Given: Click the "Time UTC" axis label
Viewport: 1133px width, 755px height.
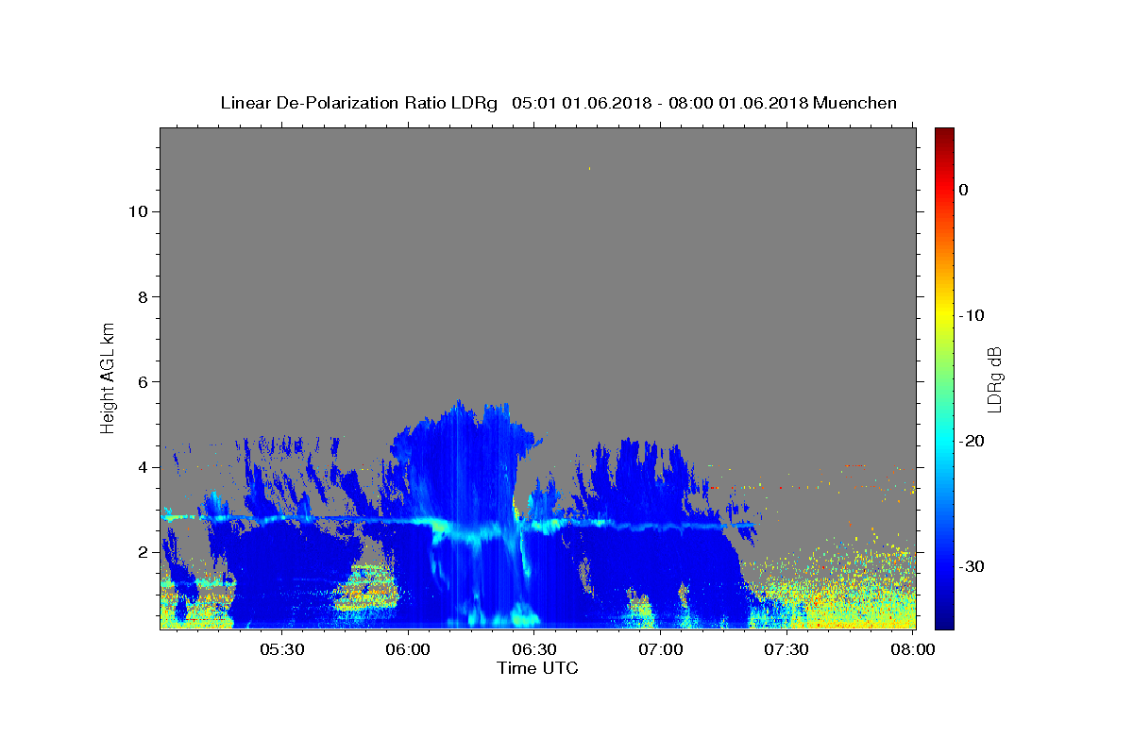Looking at the screenshot, I should click(x=537, y=668).
